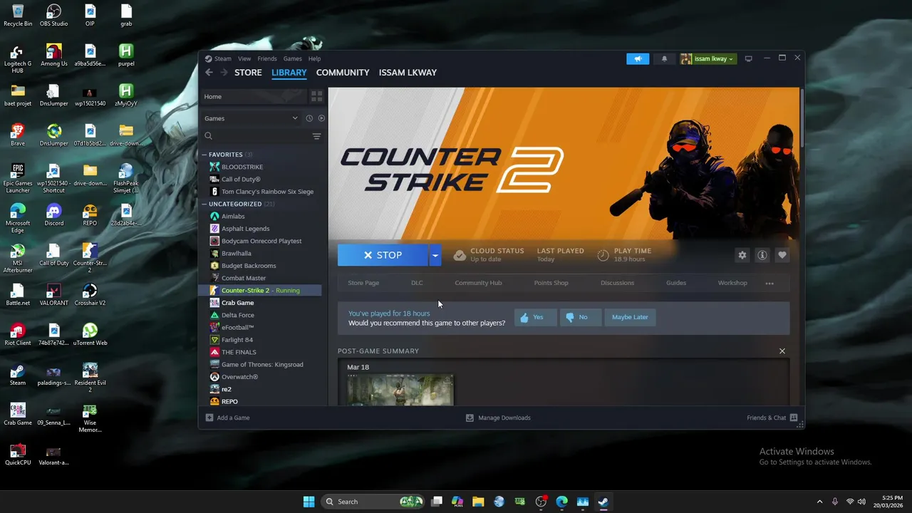
Task: Open the DLC link
Action: click(417, 283)
